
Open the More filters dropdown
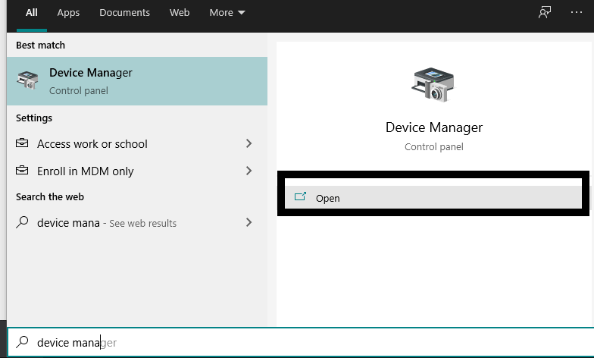[227, 12]
